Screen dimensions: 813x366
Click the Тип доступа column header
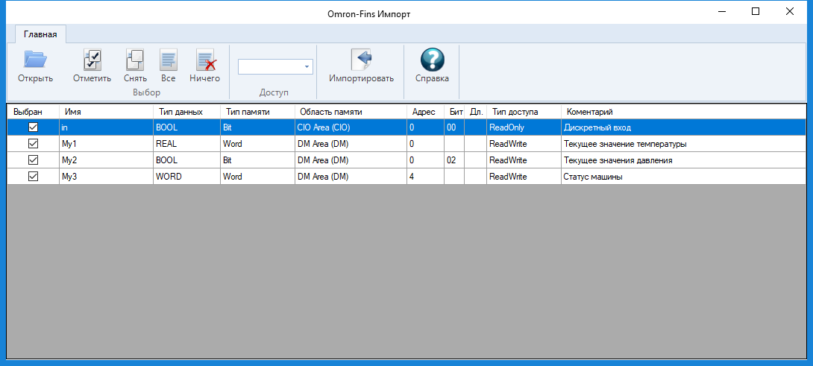click(x=524, y=112)
